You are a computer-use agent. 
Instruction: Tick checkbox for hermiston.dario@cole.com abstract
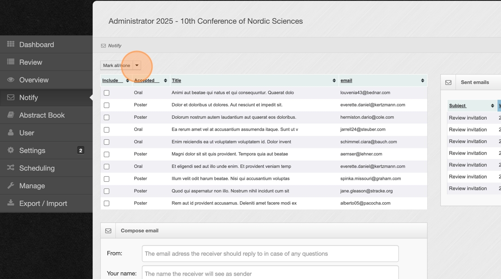pos(106,117)
